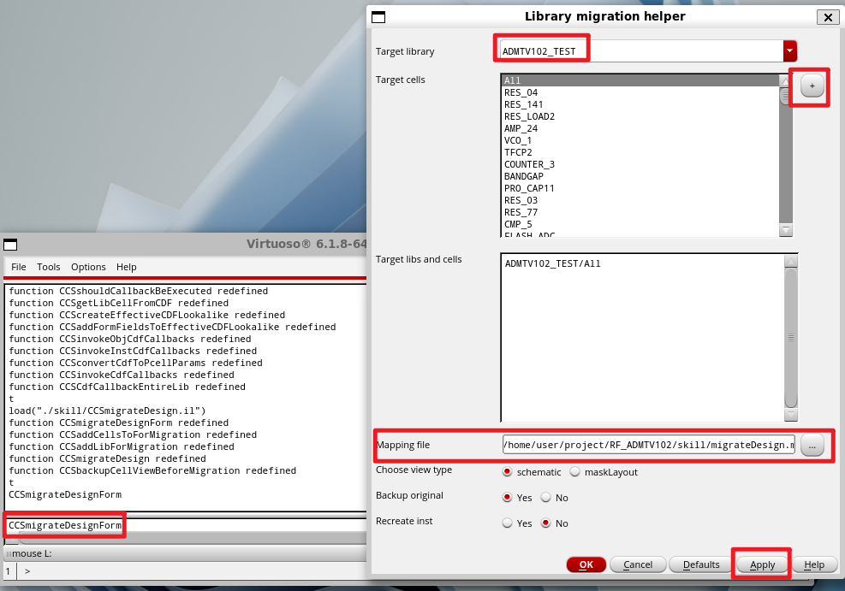
Task: Set Recreate inst to Yes
Action: click(506, 523)
